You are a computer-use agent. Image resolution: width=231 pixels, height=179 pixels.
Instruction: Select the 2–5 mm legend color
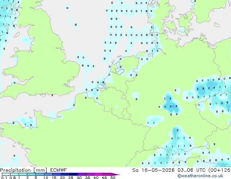click(x=31, y=174)
